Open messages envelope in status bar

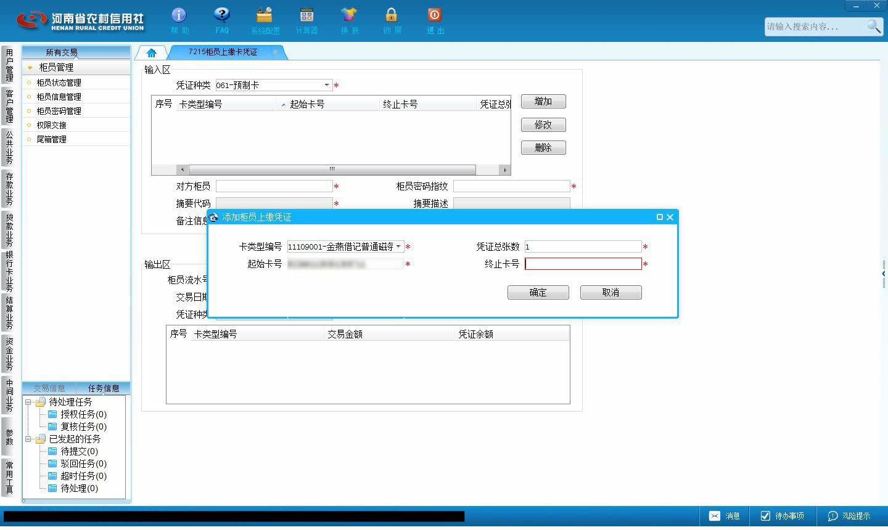pyautogui.click(x=715, y=516)
